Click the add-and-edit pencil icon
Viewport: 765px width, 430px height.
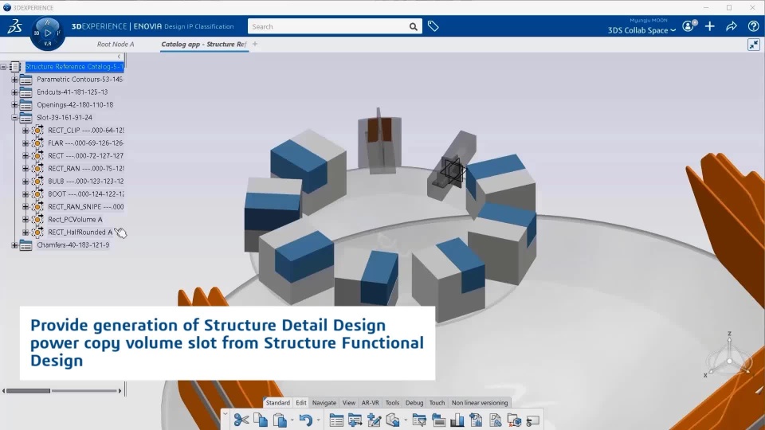(x=375, y=420)
